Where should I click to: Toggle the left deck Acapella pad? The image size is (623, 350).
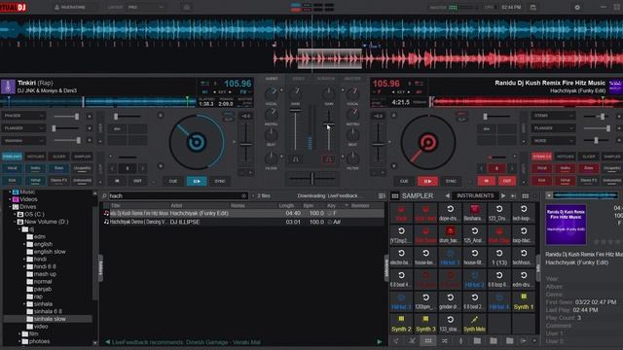pyautogui.click(x=82, y=168)
